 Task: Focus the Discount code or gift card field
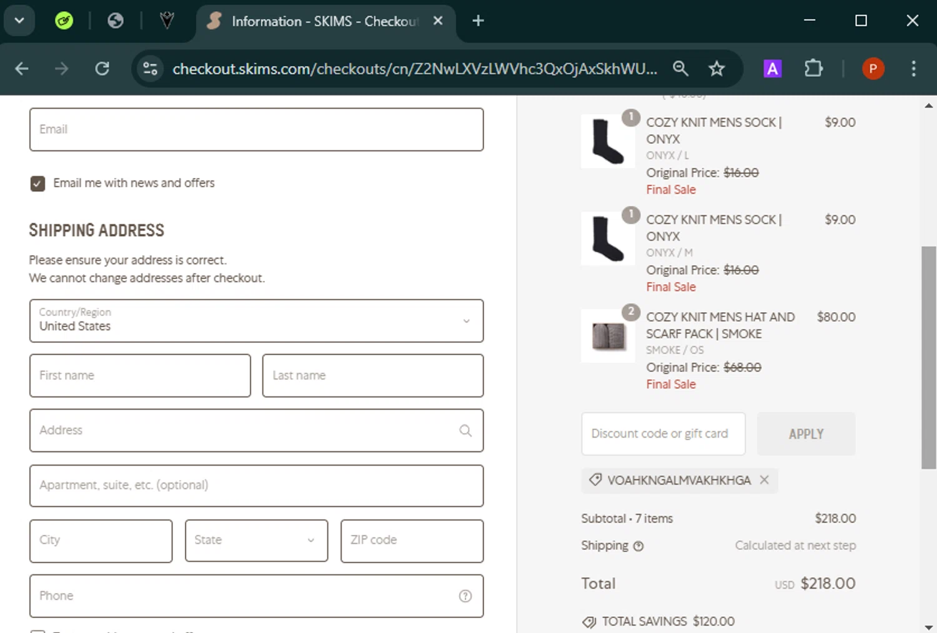click(663, 434)
